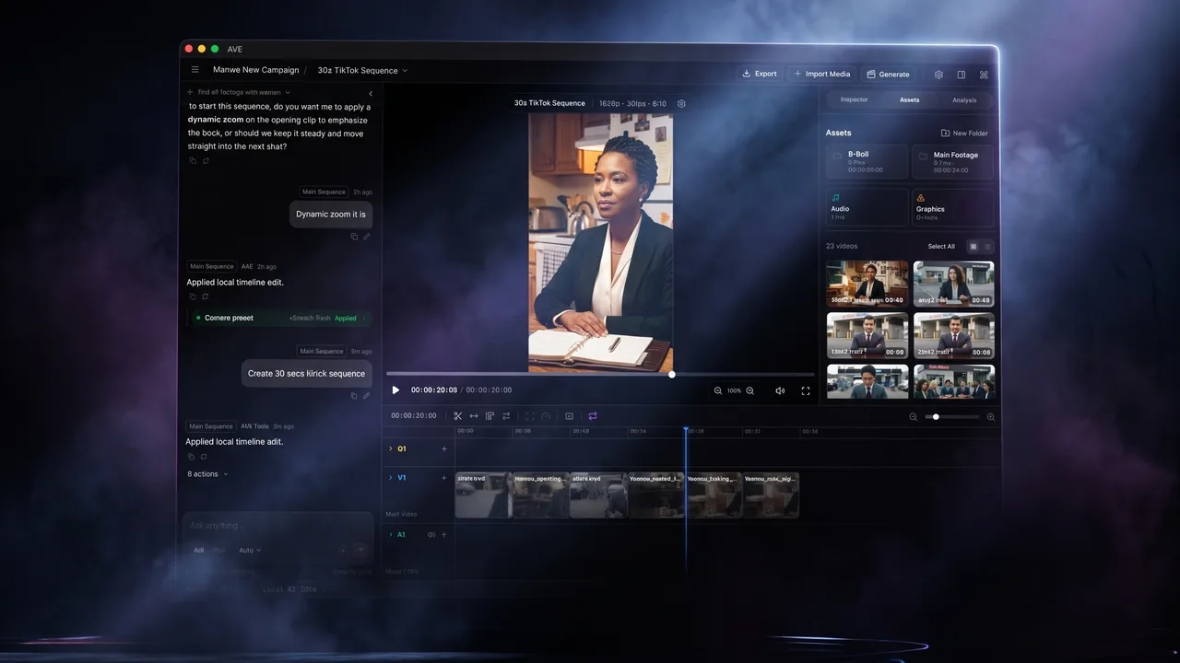Open the command shortcuts icon in the top bar
1180x663 pixels.
pyautogui.click(x=984, y=75)
